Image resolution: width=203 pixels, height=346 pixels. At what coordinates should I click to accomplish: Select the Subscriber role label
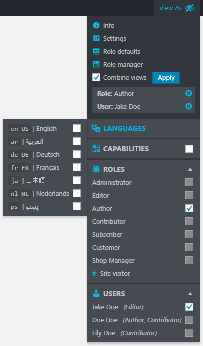click(x=107, y=234)
